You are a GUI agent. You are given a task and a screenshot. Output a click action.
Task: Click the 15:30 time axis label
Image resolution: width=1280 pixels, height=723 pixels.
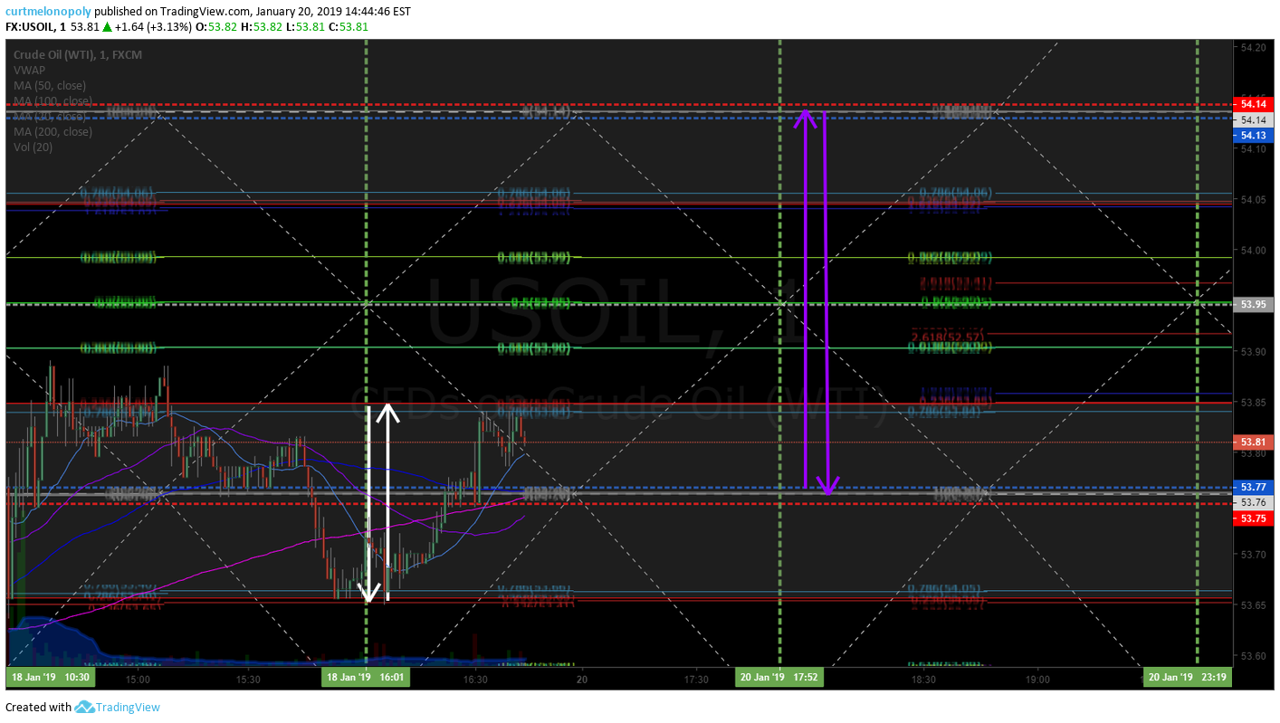(247, 679)
